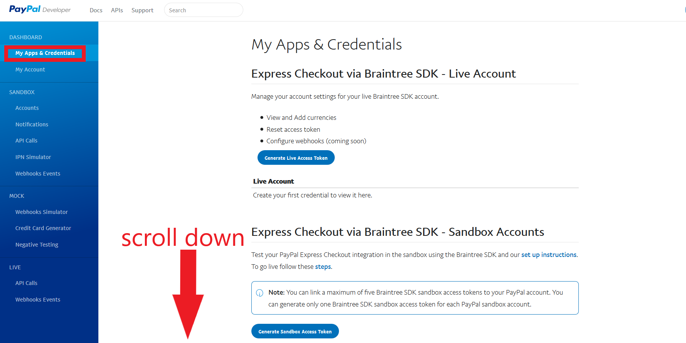This screenshot has height=343, width=686.
Task: Open the Support menu
Action: [142, 10]
